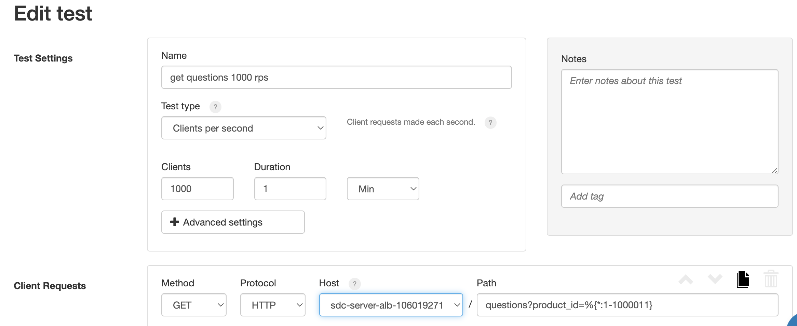Click the Notes textarea resize handle
Viewport: 797px width, 326px height.
point(775,171)
